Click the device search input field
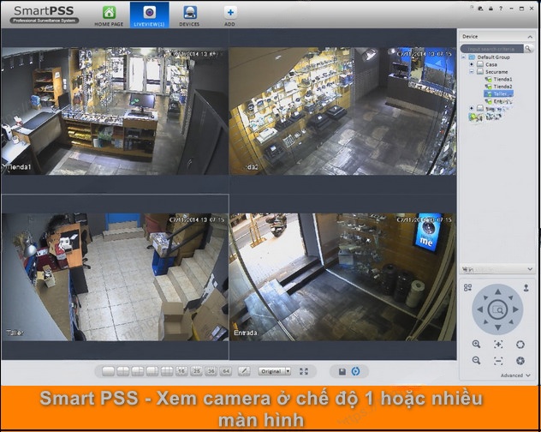This screenshot has height=432, width=541. [492, 49]
